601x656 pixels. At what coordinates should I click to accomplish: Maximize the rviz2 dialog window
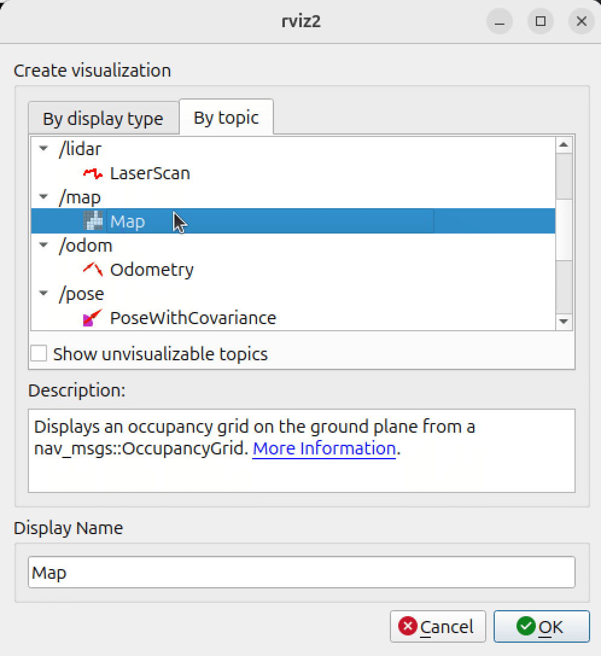[540, 21]
